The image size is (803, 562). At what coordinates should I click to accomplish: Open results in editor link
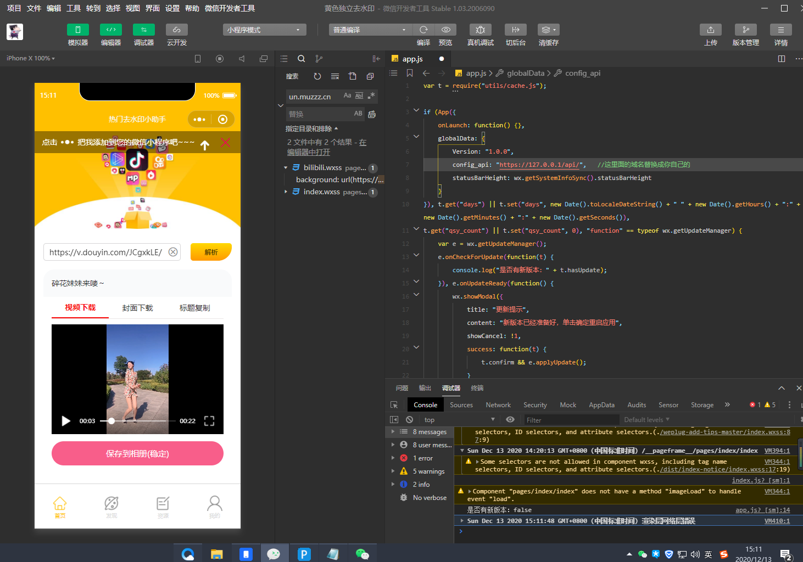pos(309,152)
